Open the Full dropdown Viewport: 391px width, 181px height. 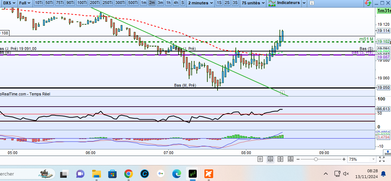click(x=25, y=3)
